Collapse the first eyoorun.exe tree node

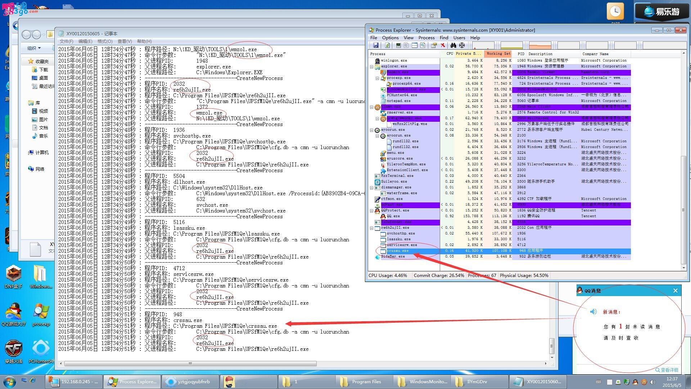(x=372, y=130)
